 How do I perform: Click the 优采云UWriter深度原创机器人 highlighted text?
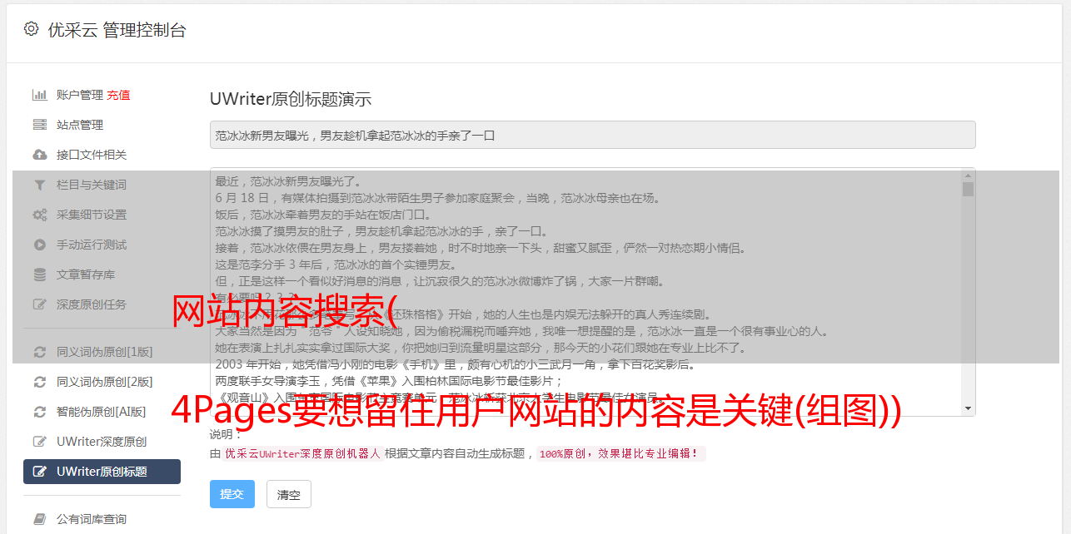tap(302, 454)
